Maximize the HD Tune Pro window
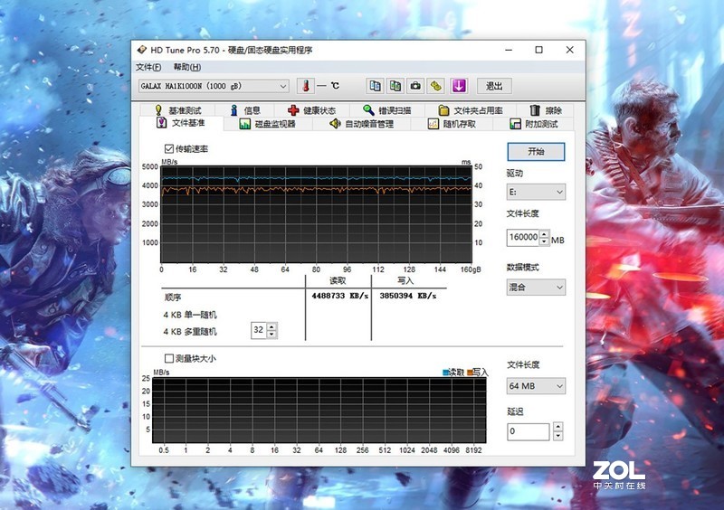 tap(538, 50)
